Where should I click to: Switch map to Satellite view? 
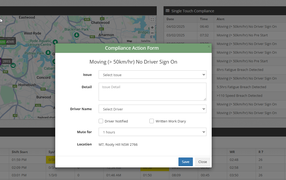145,41
